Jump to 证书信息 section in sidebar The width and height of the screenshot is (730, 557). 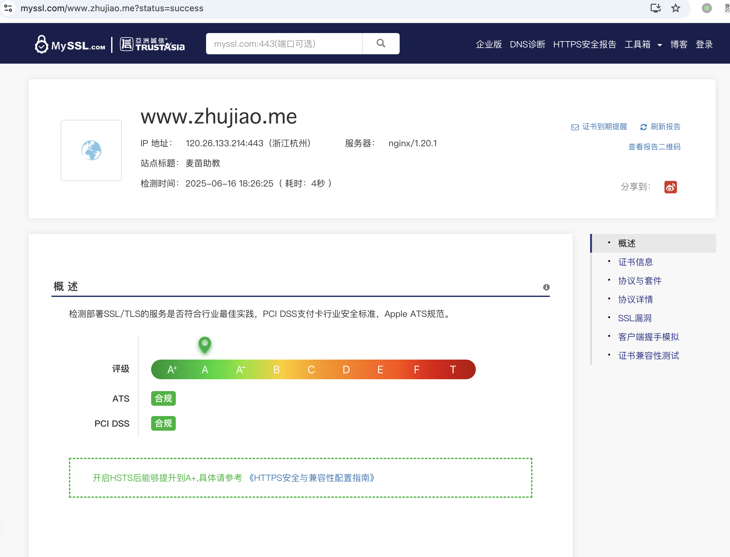click(x=635, y=262)
